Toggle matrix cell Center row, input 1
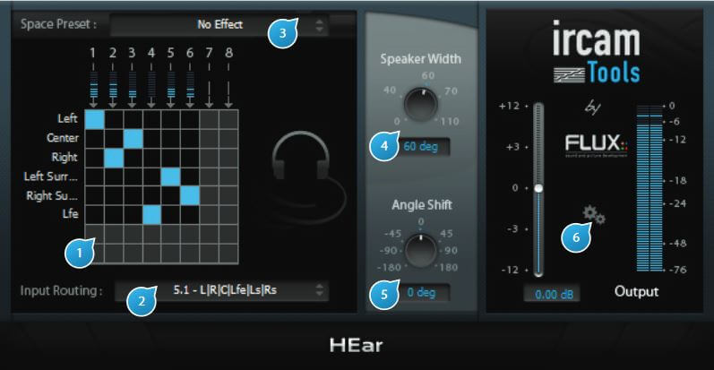This screenshot has height=370, width=714. coord(95,139)
